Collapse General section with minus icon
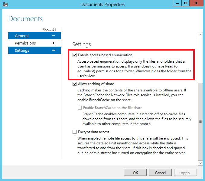This screenshot has width=205, height=181. 54,36
